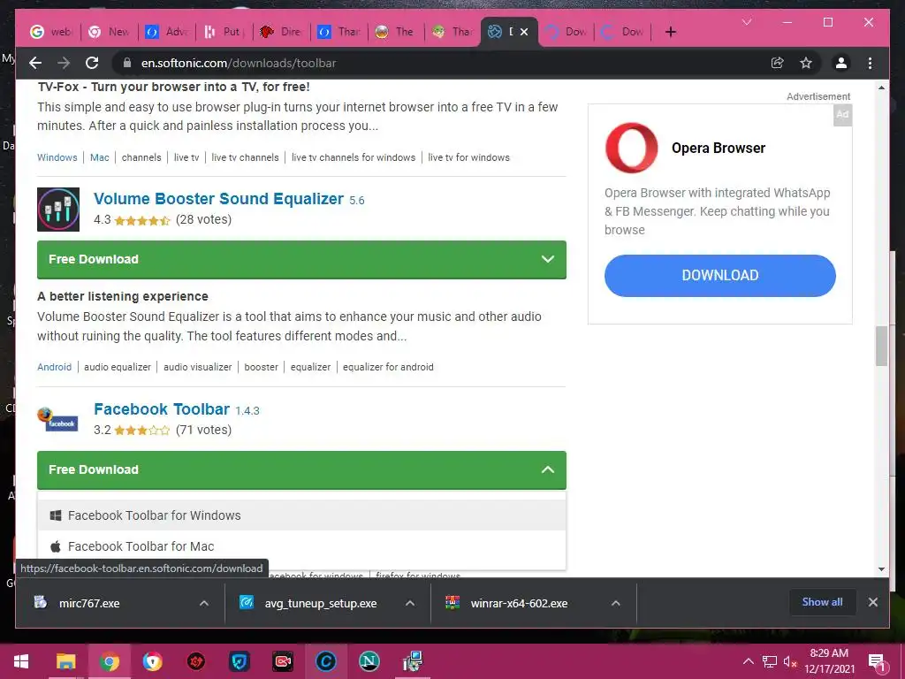The width and height of the screenshot is (905, 679).
Task: Bookmark this page with the star
Action: point(806,63)
